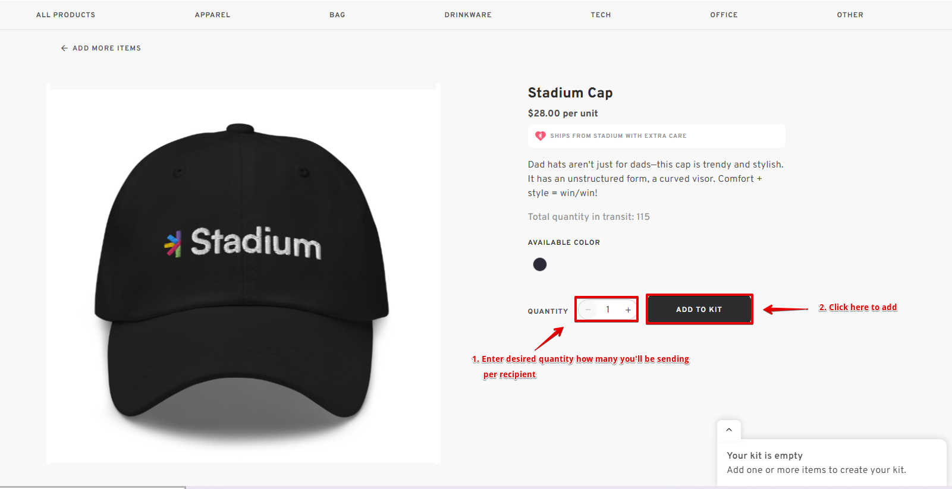Click the back arrow beside Add More Items
Screen dimensions: 952x489
coord(64,48)
